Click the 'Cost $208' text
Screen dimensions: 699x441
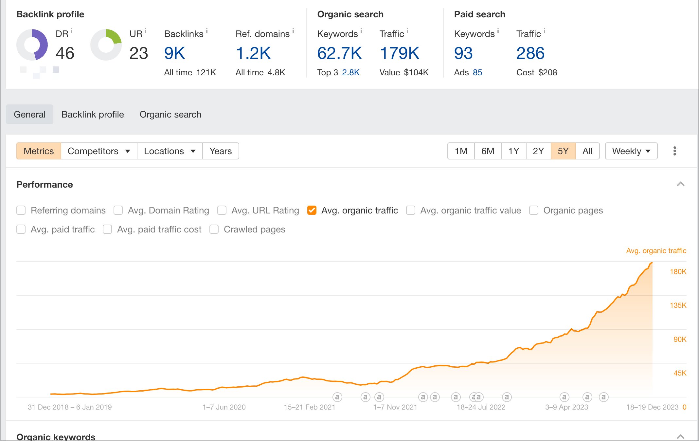(537, 72)
